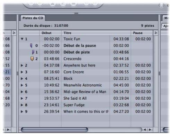170x134 pixels.
Task: Click duration 04:14:70 of Mid-age Review
Action: 121,92
